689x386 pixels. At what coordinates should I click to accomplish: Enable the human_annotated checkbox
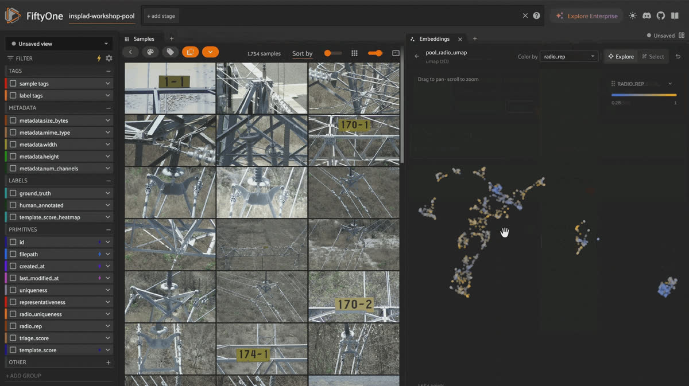point(13,205)
